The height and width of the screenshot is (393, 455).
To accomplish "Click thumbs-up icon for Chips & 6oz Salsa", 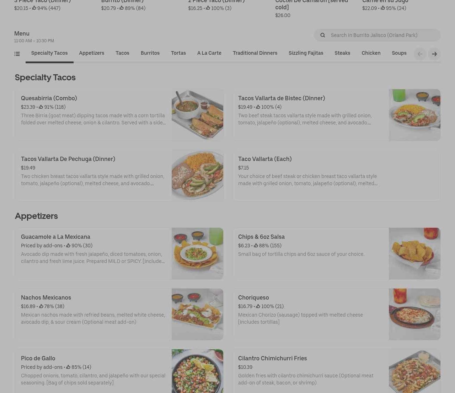I will click(x=256, y=246).
